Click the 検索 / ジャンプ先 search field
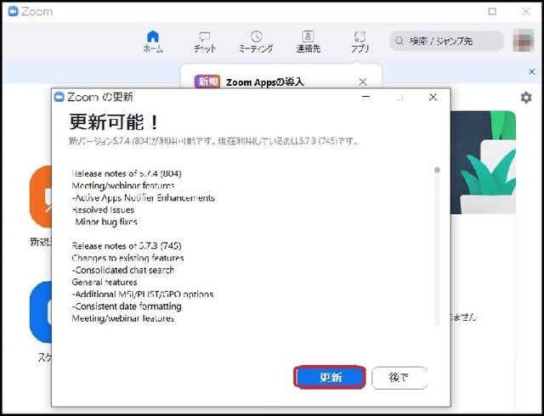This screenshot has width=544, height=416. click(x=446, y=41)
